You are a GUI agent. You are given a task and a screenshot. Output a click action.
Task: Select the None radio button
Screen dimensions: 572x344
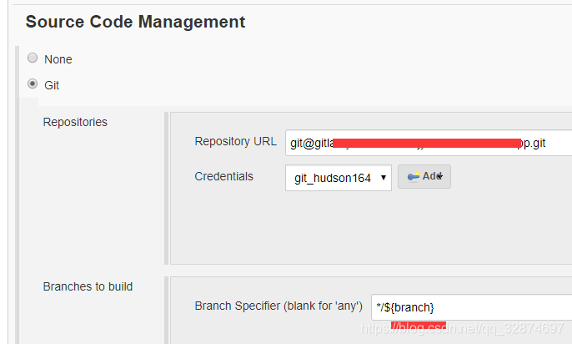tap(33, 58)
